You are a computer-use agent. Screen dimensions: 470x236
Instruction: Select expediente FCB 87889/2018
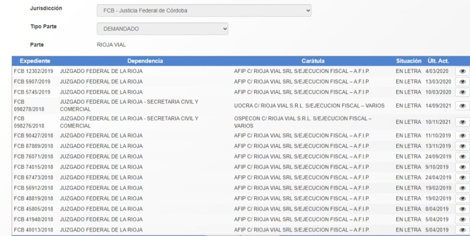(34, 146)
